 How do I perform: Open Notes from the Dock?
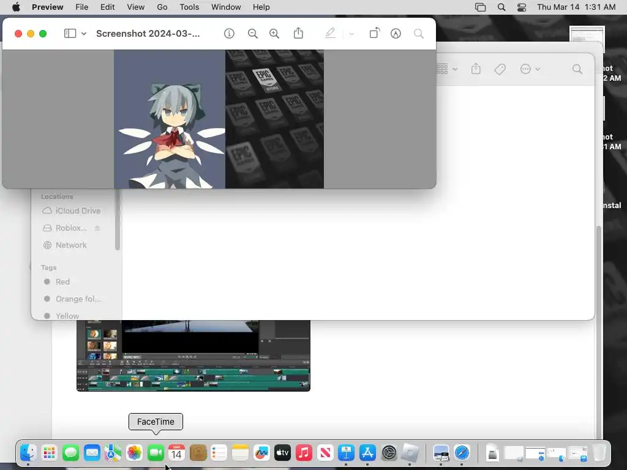pyautogui.click(x=240, y=453)
